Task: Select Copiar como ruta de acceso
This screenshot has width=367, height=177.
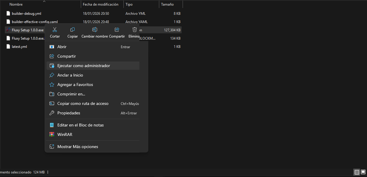Action: coord(83,103)
